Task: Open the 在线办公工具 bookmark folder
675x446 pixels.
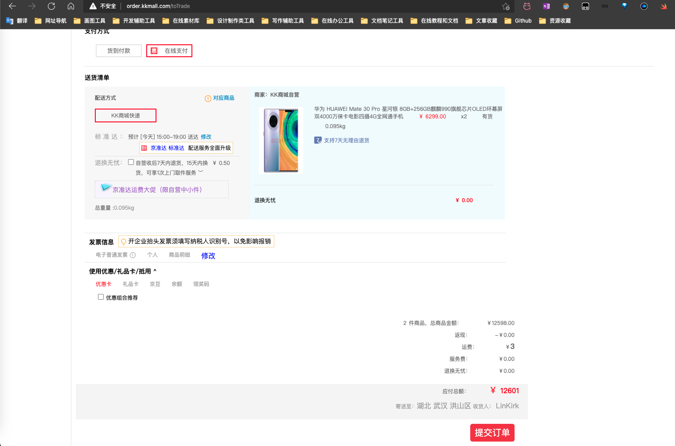Action: click(x=332, y=21)
